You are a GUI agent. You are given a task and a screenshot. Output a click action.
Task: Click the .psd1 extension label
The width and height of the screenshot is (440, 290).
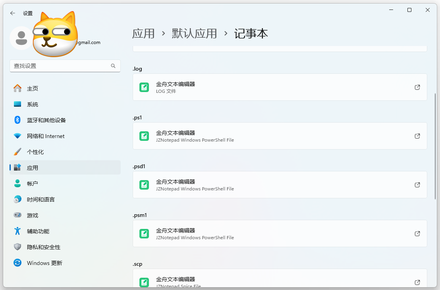pos(139,166)
